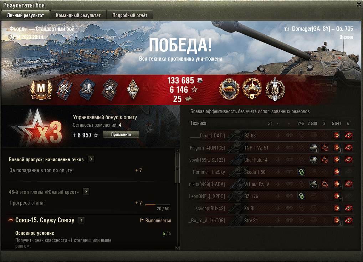This screenshot has width=363, height=262.
Task: Click the sword and shield laurel medal
Action: (275, 90)
